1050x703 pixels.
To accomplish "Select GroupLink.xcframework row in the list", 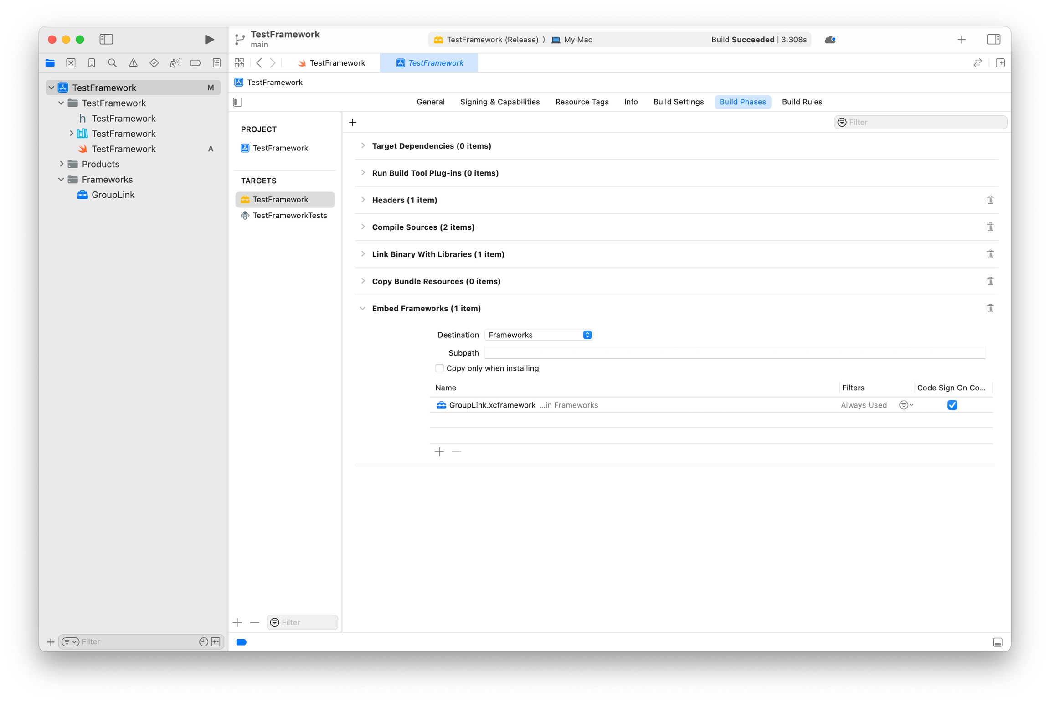I will click(492, 405).
